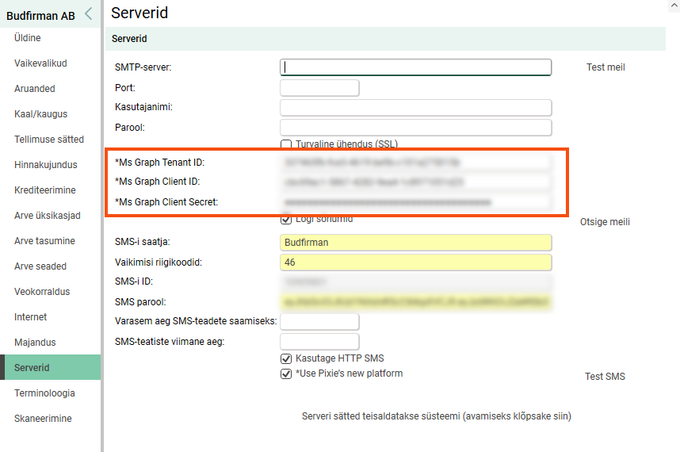
Task: Click the Test SMS button
Action: point(605,377)
